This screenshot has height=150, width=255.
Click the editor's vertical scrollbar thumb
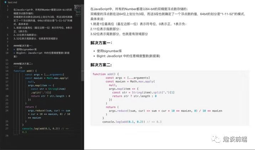pyautogui.click(x=83, y=43)
